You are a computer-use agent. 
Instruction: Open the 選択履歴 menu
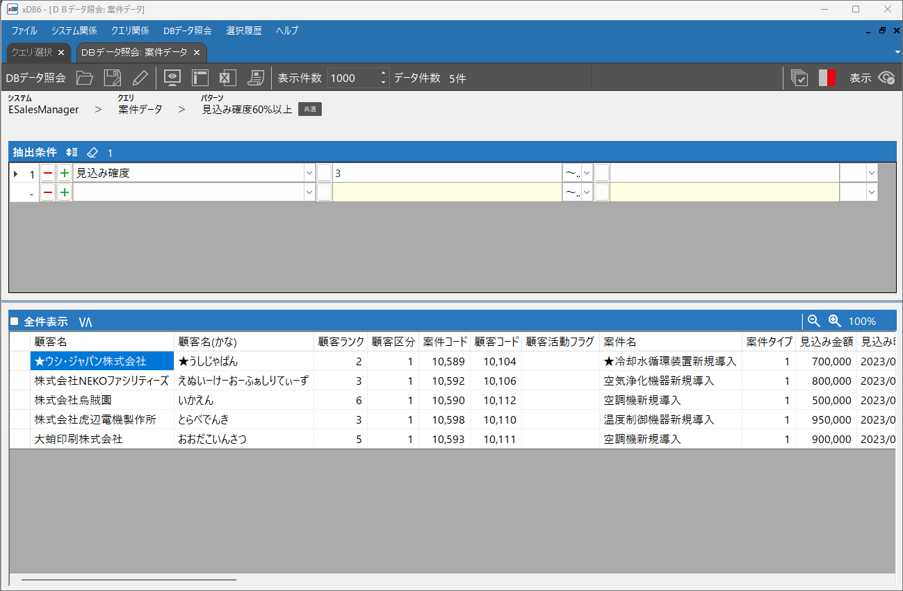(244, 31)
